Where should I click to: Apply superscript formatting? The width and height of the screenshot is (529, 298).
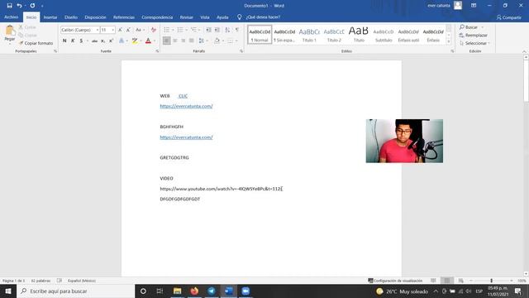coord(111,41)
